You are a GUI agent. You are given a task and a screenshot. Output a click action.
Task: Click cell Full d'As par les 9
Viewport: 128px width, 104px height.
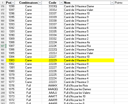[89, 100]
